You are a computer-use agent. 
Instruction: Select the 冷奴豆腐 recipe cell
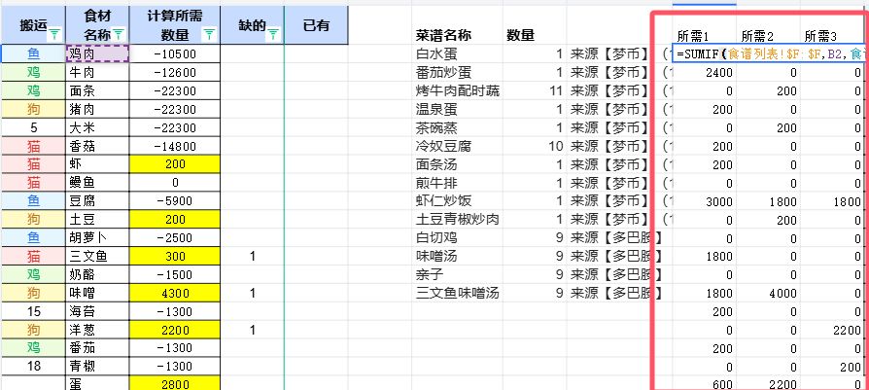click(x=457, y=145)
